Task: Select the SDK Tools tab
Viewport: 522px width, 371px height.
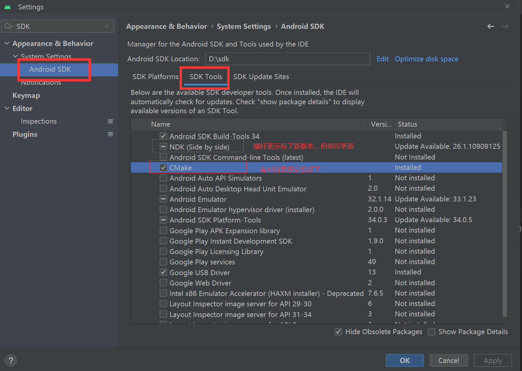Action: (206, 77)
